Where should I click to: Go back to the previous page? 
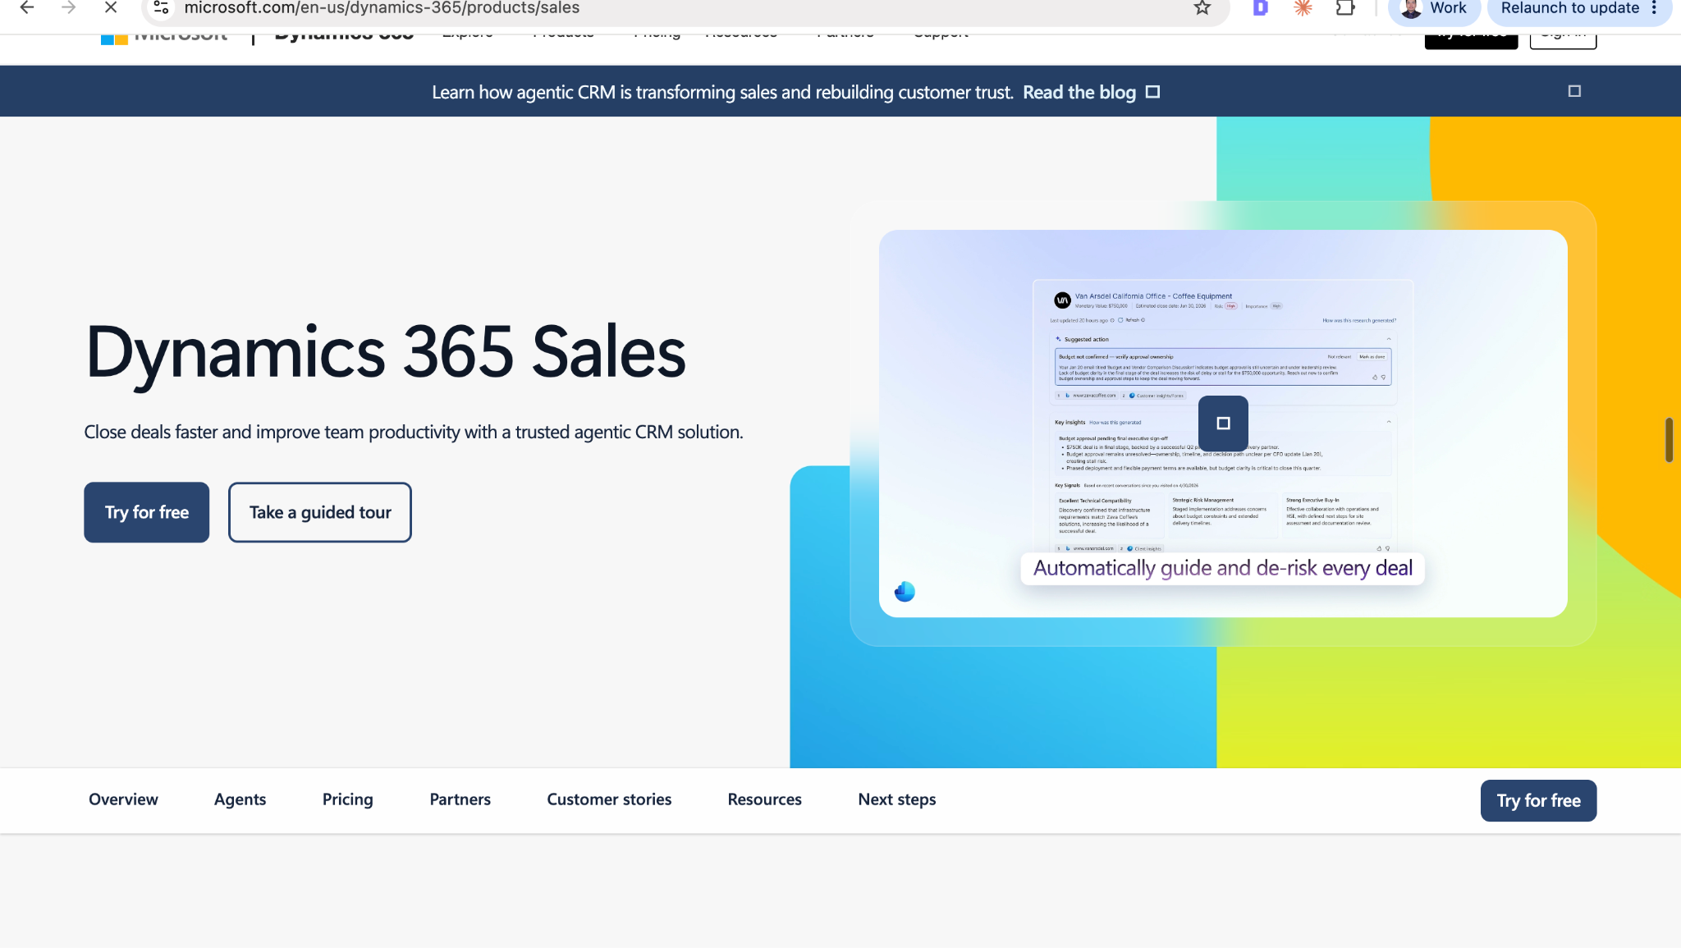[27, 8]
